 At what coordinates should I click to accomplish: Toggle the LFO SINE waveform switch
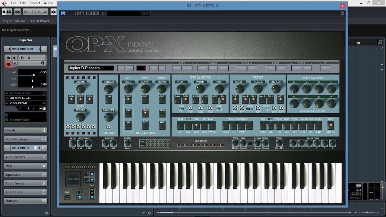pos(128,99)
